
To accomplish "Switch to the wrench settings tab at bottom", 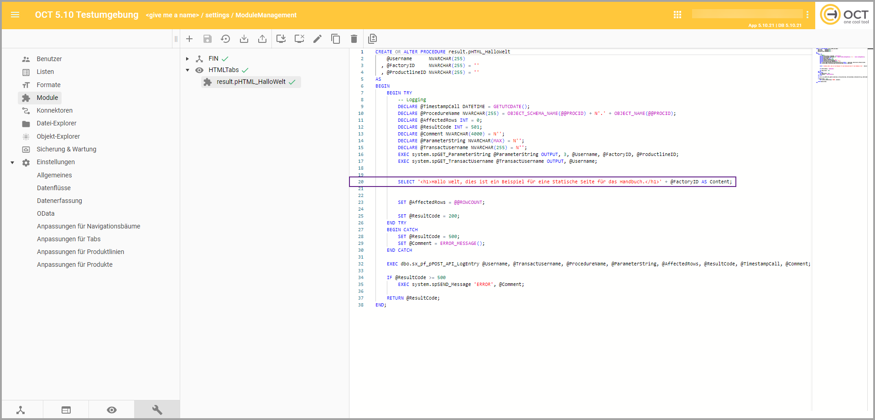I will click(x=157, y=410).
